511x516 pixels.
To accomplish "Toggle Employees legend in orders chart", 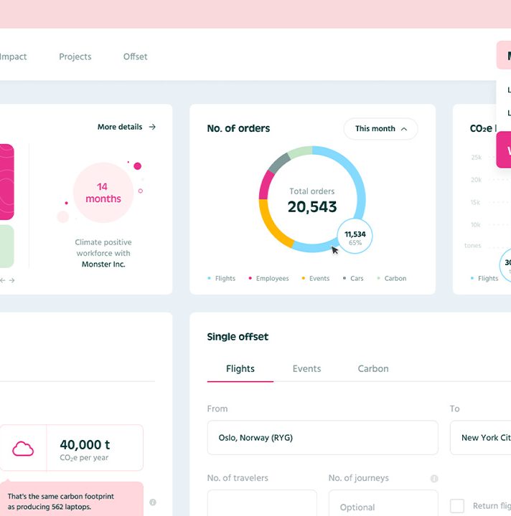I will (x=268, y=278).
